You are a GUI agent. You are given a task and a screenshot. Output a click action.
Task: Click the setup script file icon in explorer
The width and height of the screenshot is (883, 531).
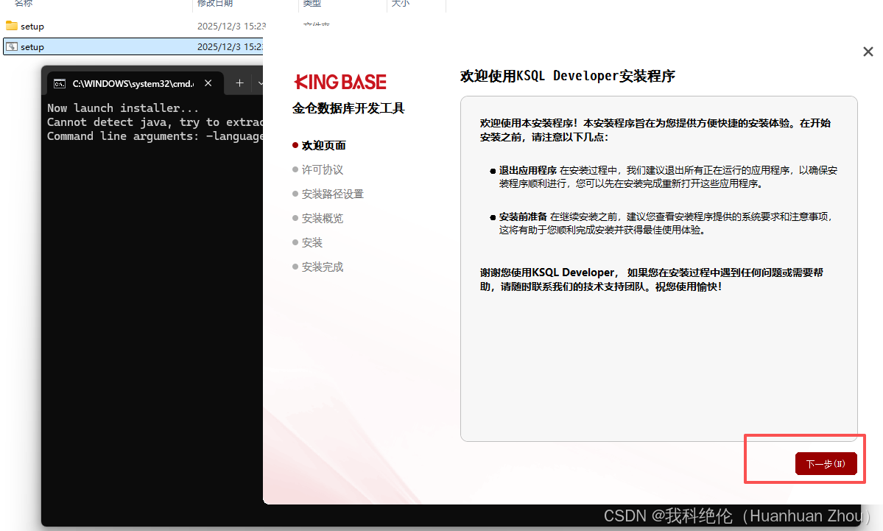tap(12, 46)
